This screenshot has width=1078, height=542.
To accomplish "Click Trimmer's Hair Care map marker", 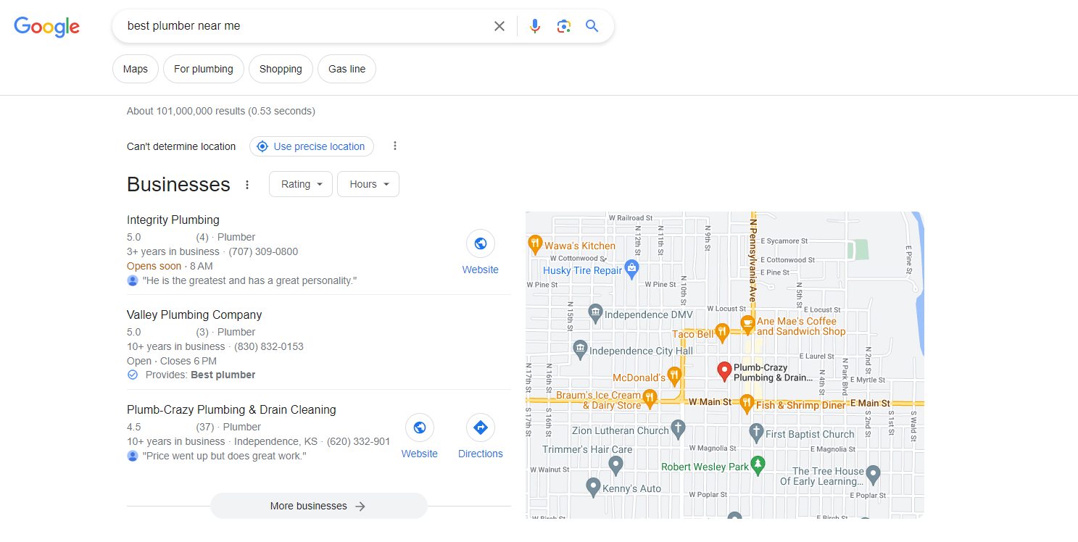I will [x=616, y=465].
